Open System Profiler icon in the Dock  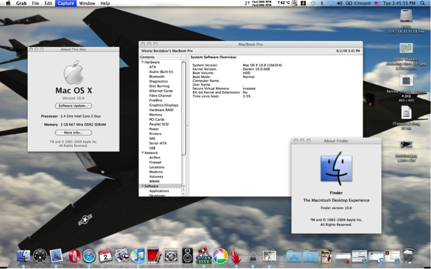tap(253, 256)
